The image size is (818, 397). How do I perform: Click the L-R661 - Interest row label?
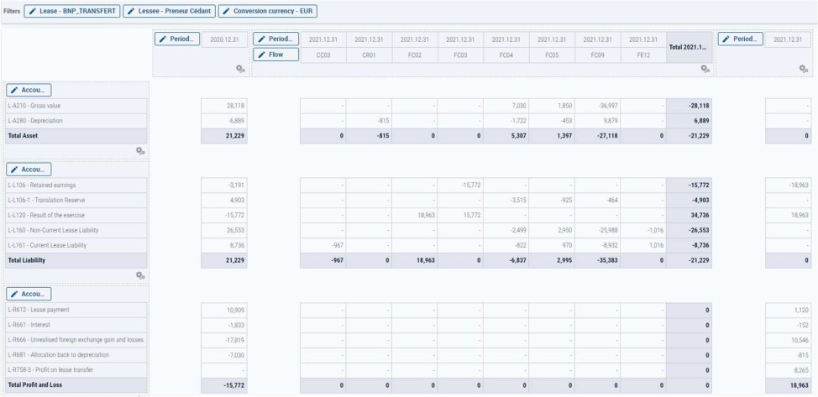[76, 325]
